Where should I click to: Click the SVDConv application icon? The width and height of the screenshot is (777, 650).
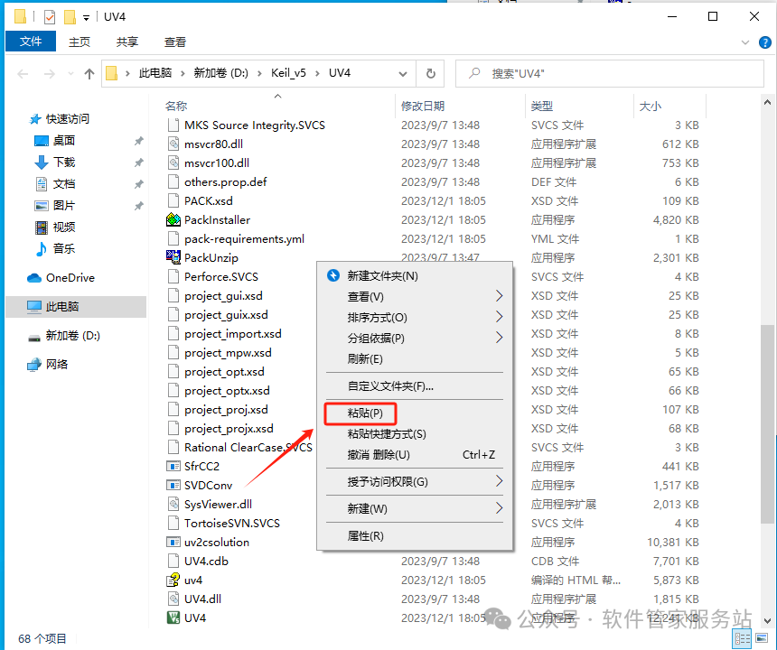click(x=173, y=485)
